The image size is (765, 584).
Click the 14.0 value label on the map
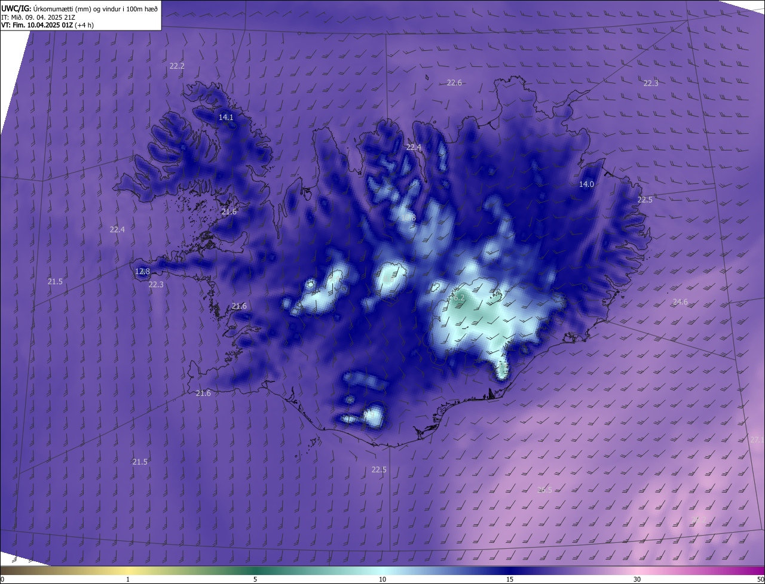tap(586, 185)
